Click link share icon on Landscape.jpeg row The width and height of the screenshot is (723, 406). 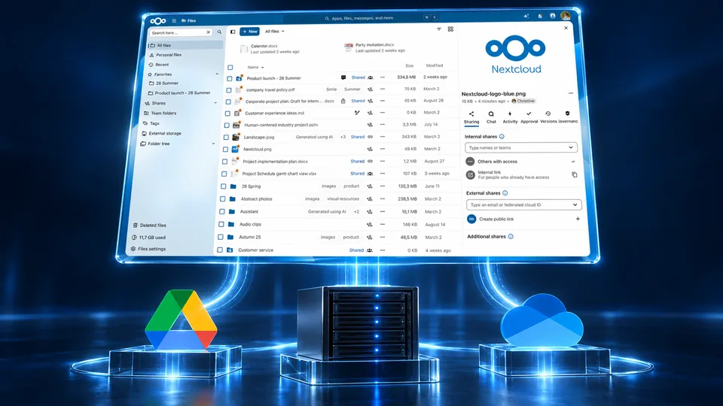point(370,137)
